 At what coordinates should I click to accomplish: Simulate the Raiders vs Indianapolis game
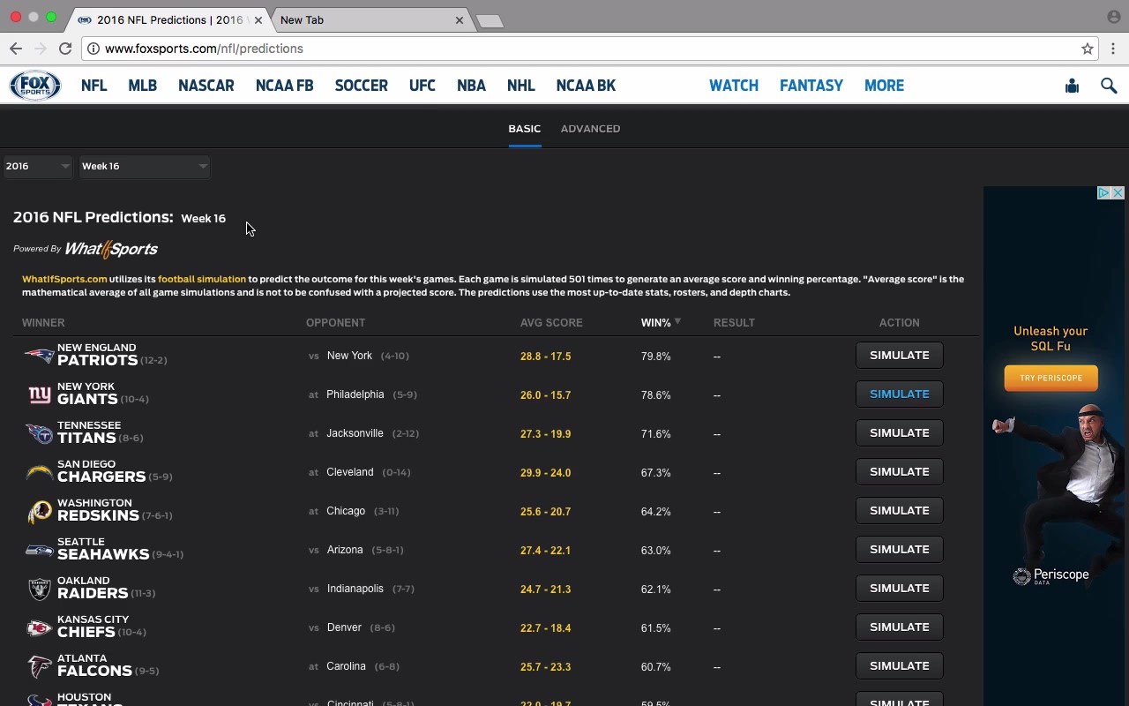pyautogui.click(x=899, y=589)
